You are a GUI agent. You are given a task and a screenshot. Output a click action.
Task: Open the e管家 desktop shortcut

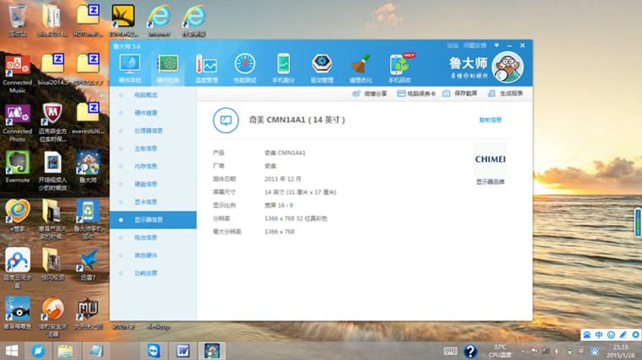pyautogui.click(x=17, y=216)
